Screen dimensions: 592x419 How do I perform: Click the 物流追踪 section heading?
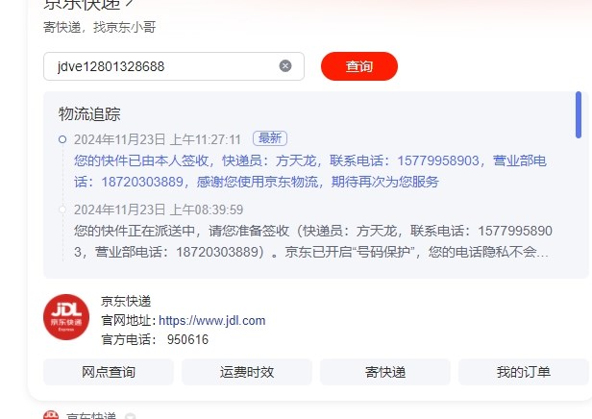tap(89, 114)
